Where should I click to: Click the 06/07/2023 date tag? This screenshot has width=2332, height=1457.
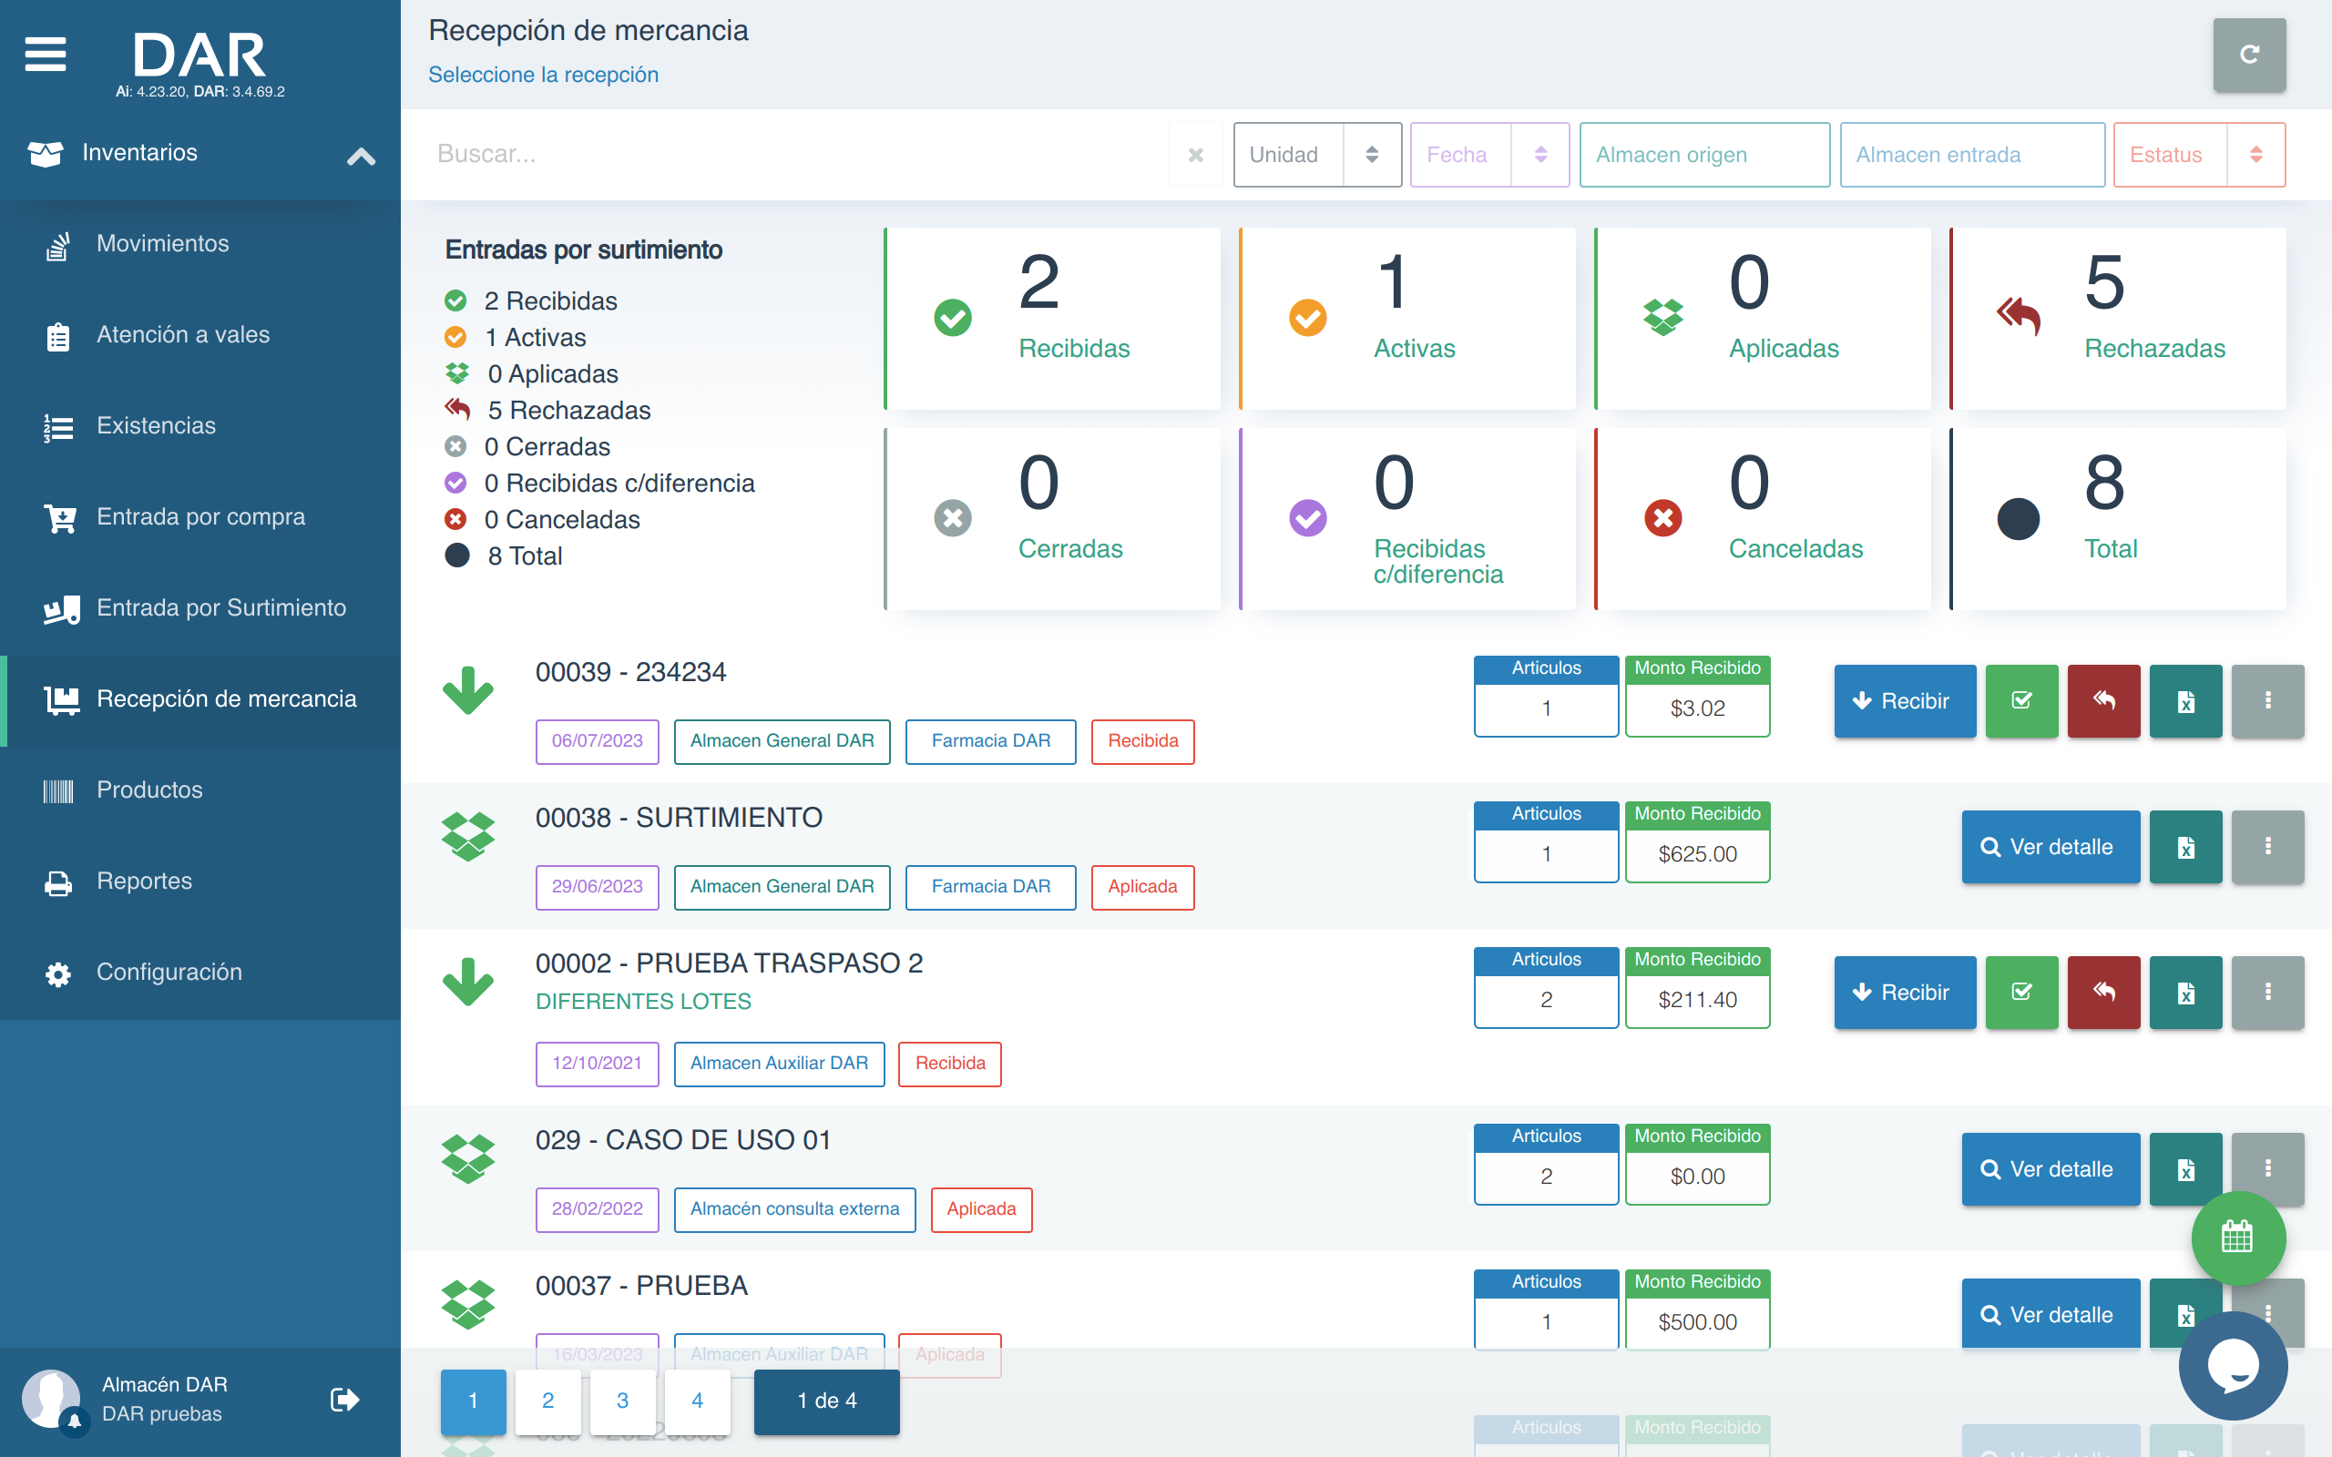[598, 741]
